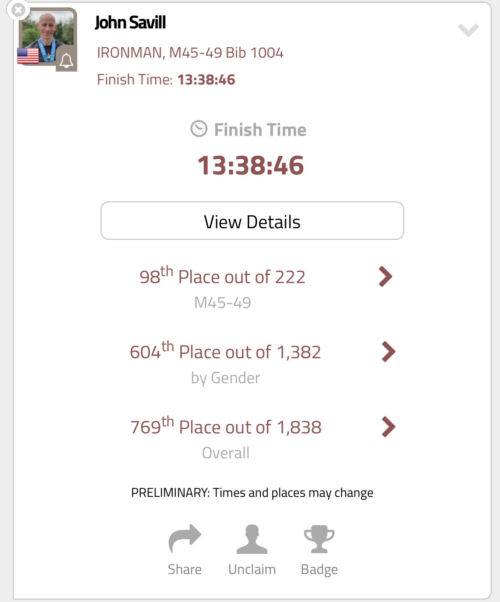Close the athlete card with the X
Image resolution: width=500 pixels, height=602 pixels.
click(x=18, y=10)
